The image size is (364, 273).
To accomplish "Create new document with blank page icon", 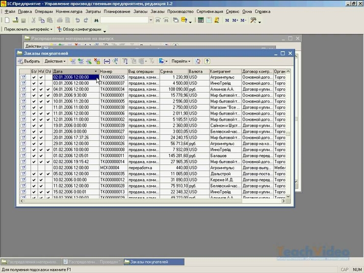I will 7,20.
